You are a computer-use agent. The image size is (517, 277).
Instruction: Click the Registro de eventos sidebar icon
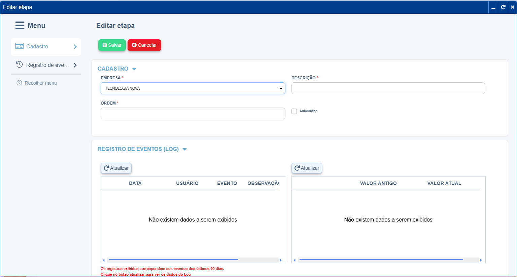[19, 65]
